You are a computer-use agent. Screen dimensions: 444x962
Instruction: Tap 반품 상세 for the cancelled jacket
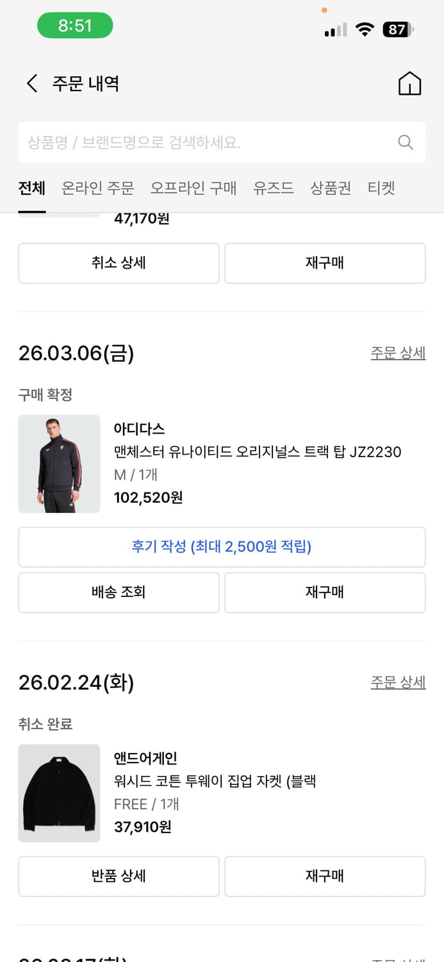(x=119, y=876)
